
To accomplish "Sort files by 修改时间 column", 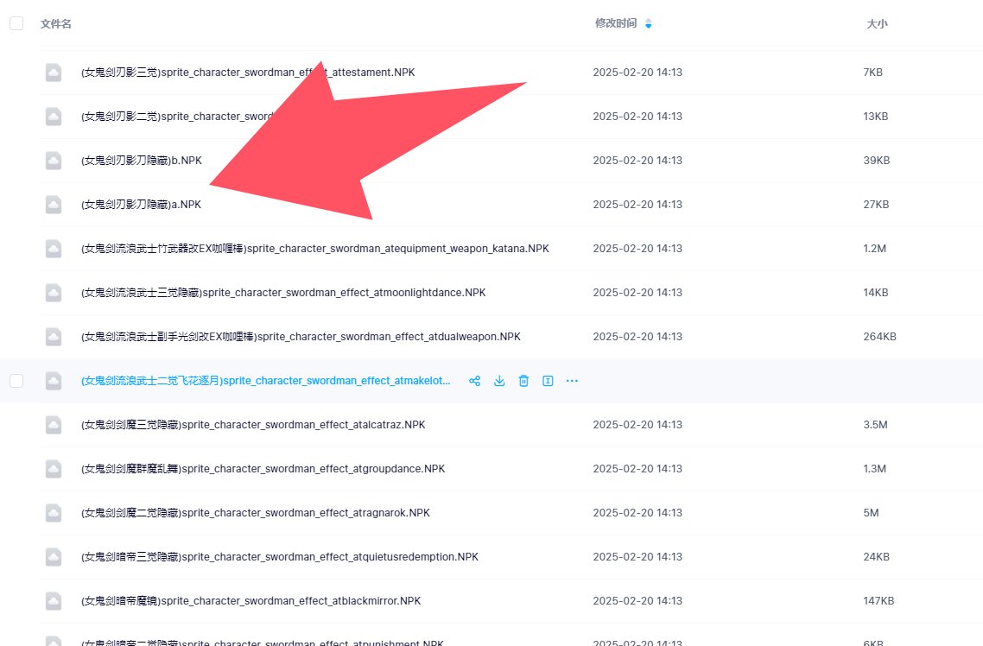I will [623, 23].
